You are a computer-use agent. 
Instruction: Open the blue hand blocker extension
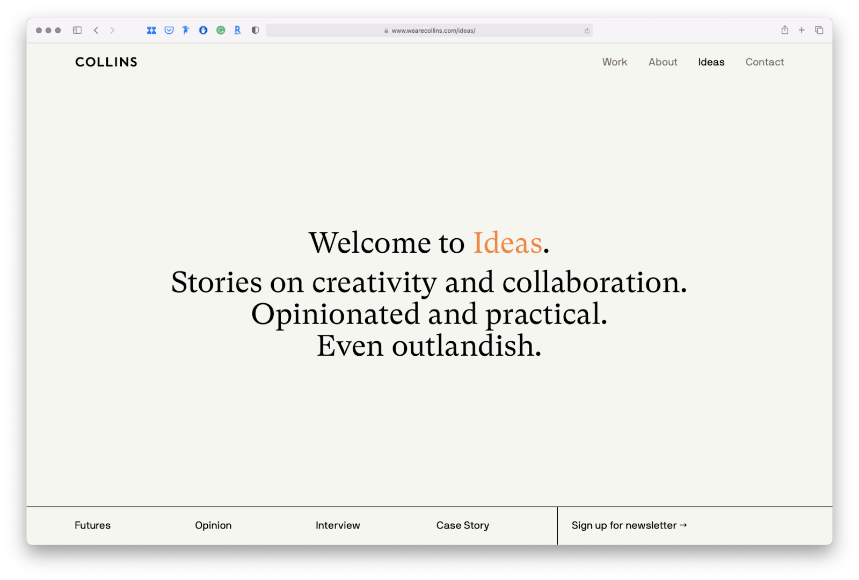pyautogui.click(x=203, y=31)
